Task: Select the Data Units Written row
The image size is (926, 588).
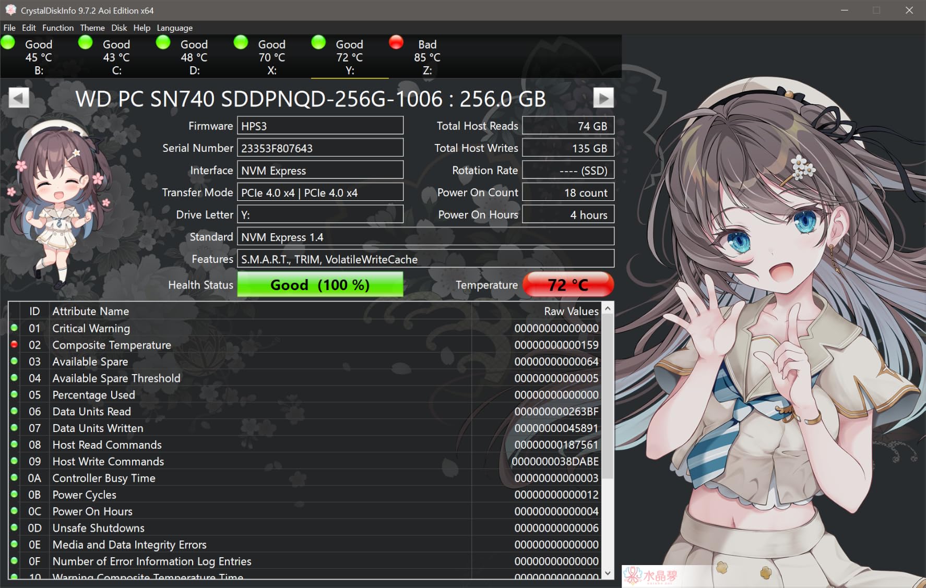Action: coord(305,428)
